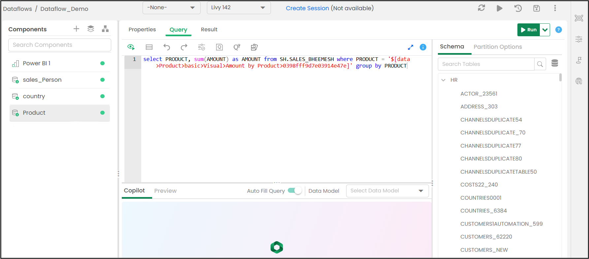Open the Livy 142 dropdown

click(x=239, y=8)
